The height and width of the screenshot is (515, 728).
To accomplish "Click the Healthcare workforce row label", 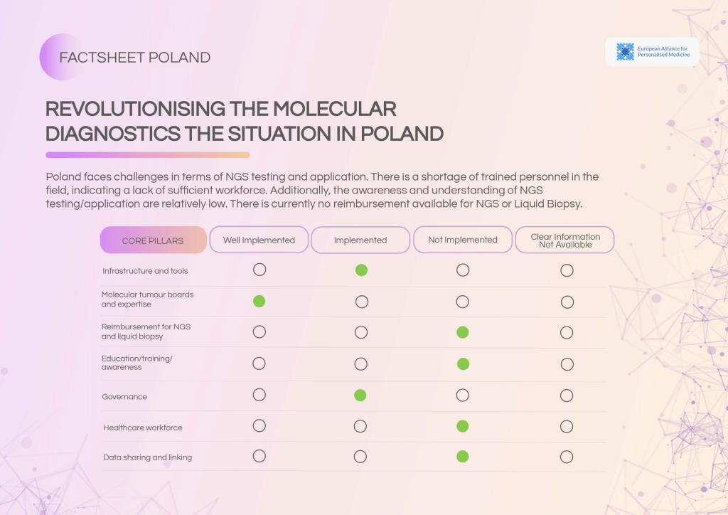I will [143, 428].
